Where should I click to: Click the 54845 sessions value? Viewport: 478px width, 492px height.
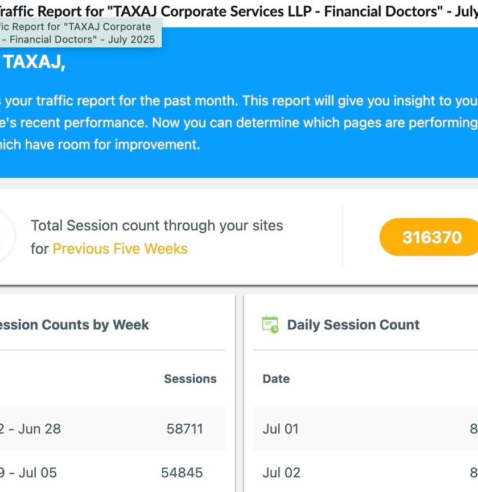[x=182, y=473]
